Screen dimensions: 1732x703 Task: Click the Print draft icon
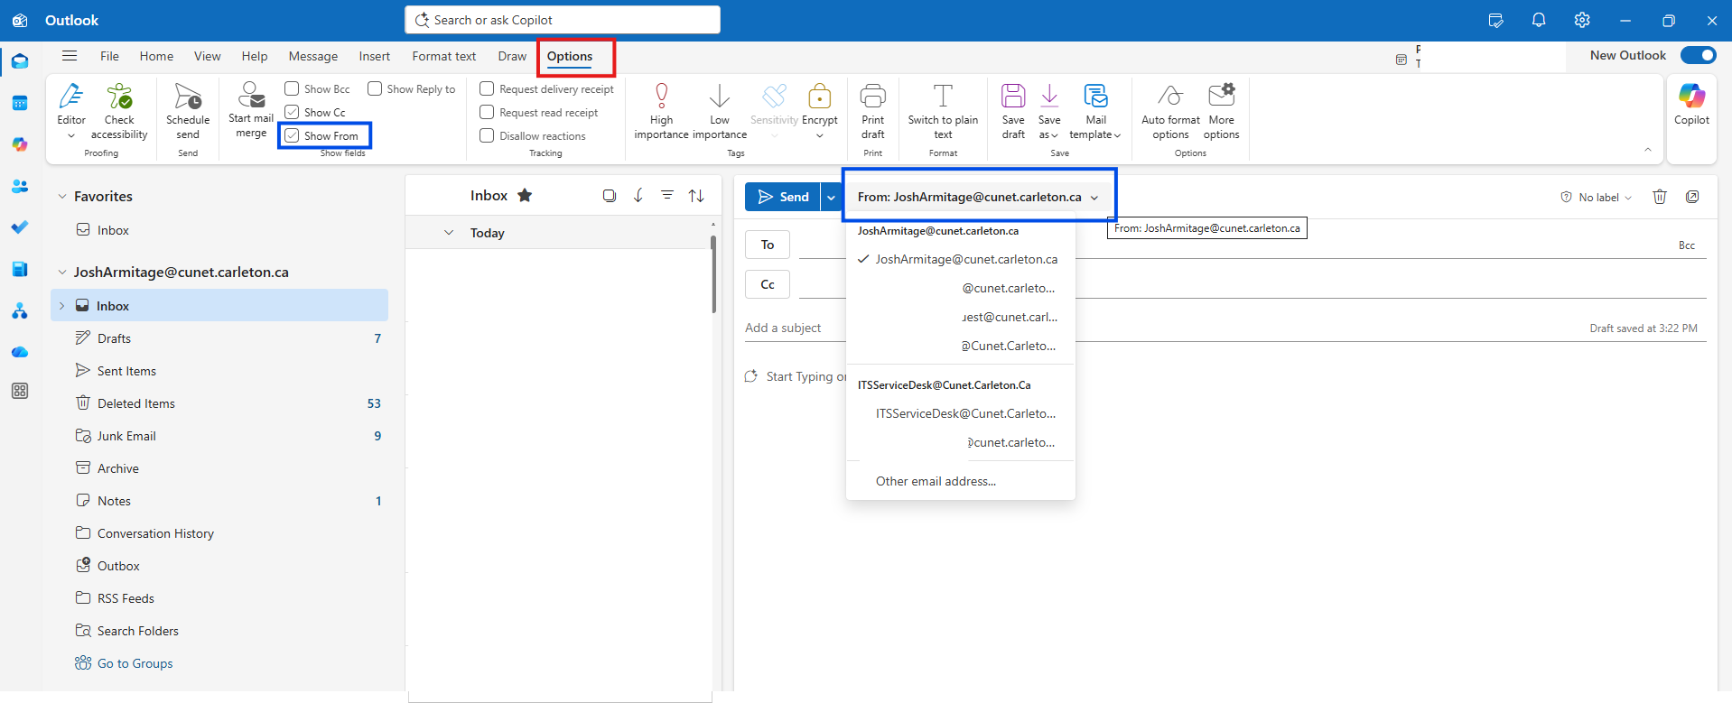pos(872,97)
